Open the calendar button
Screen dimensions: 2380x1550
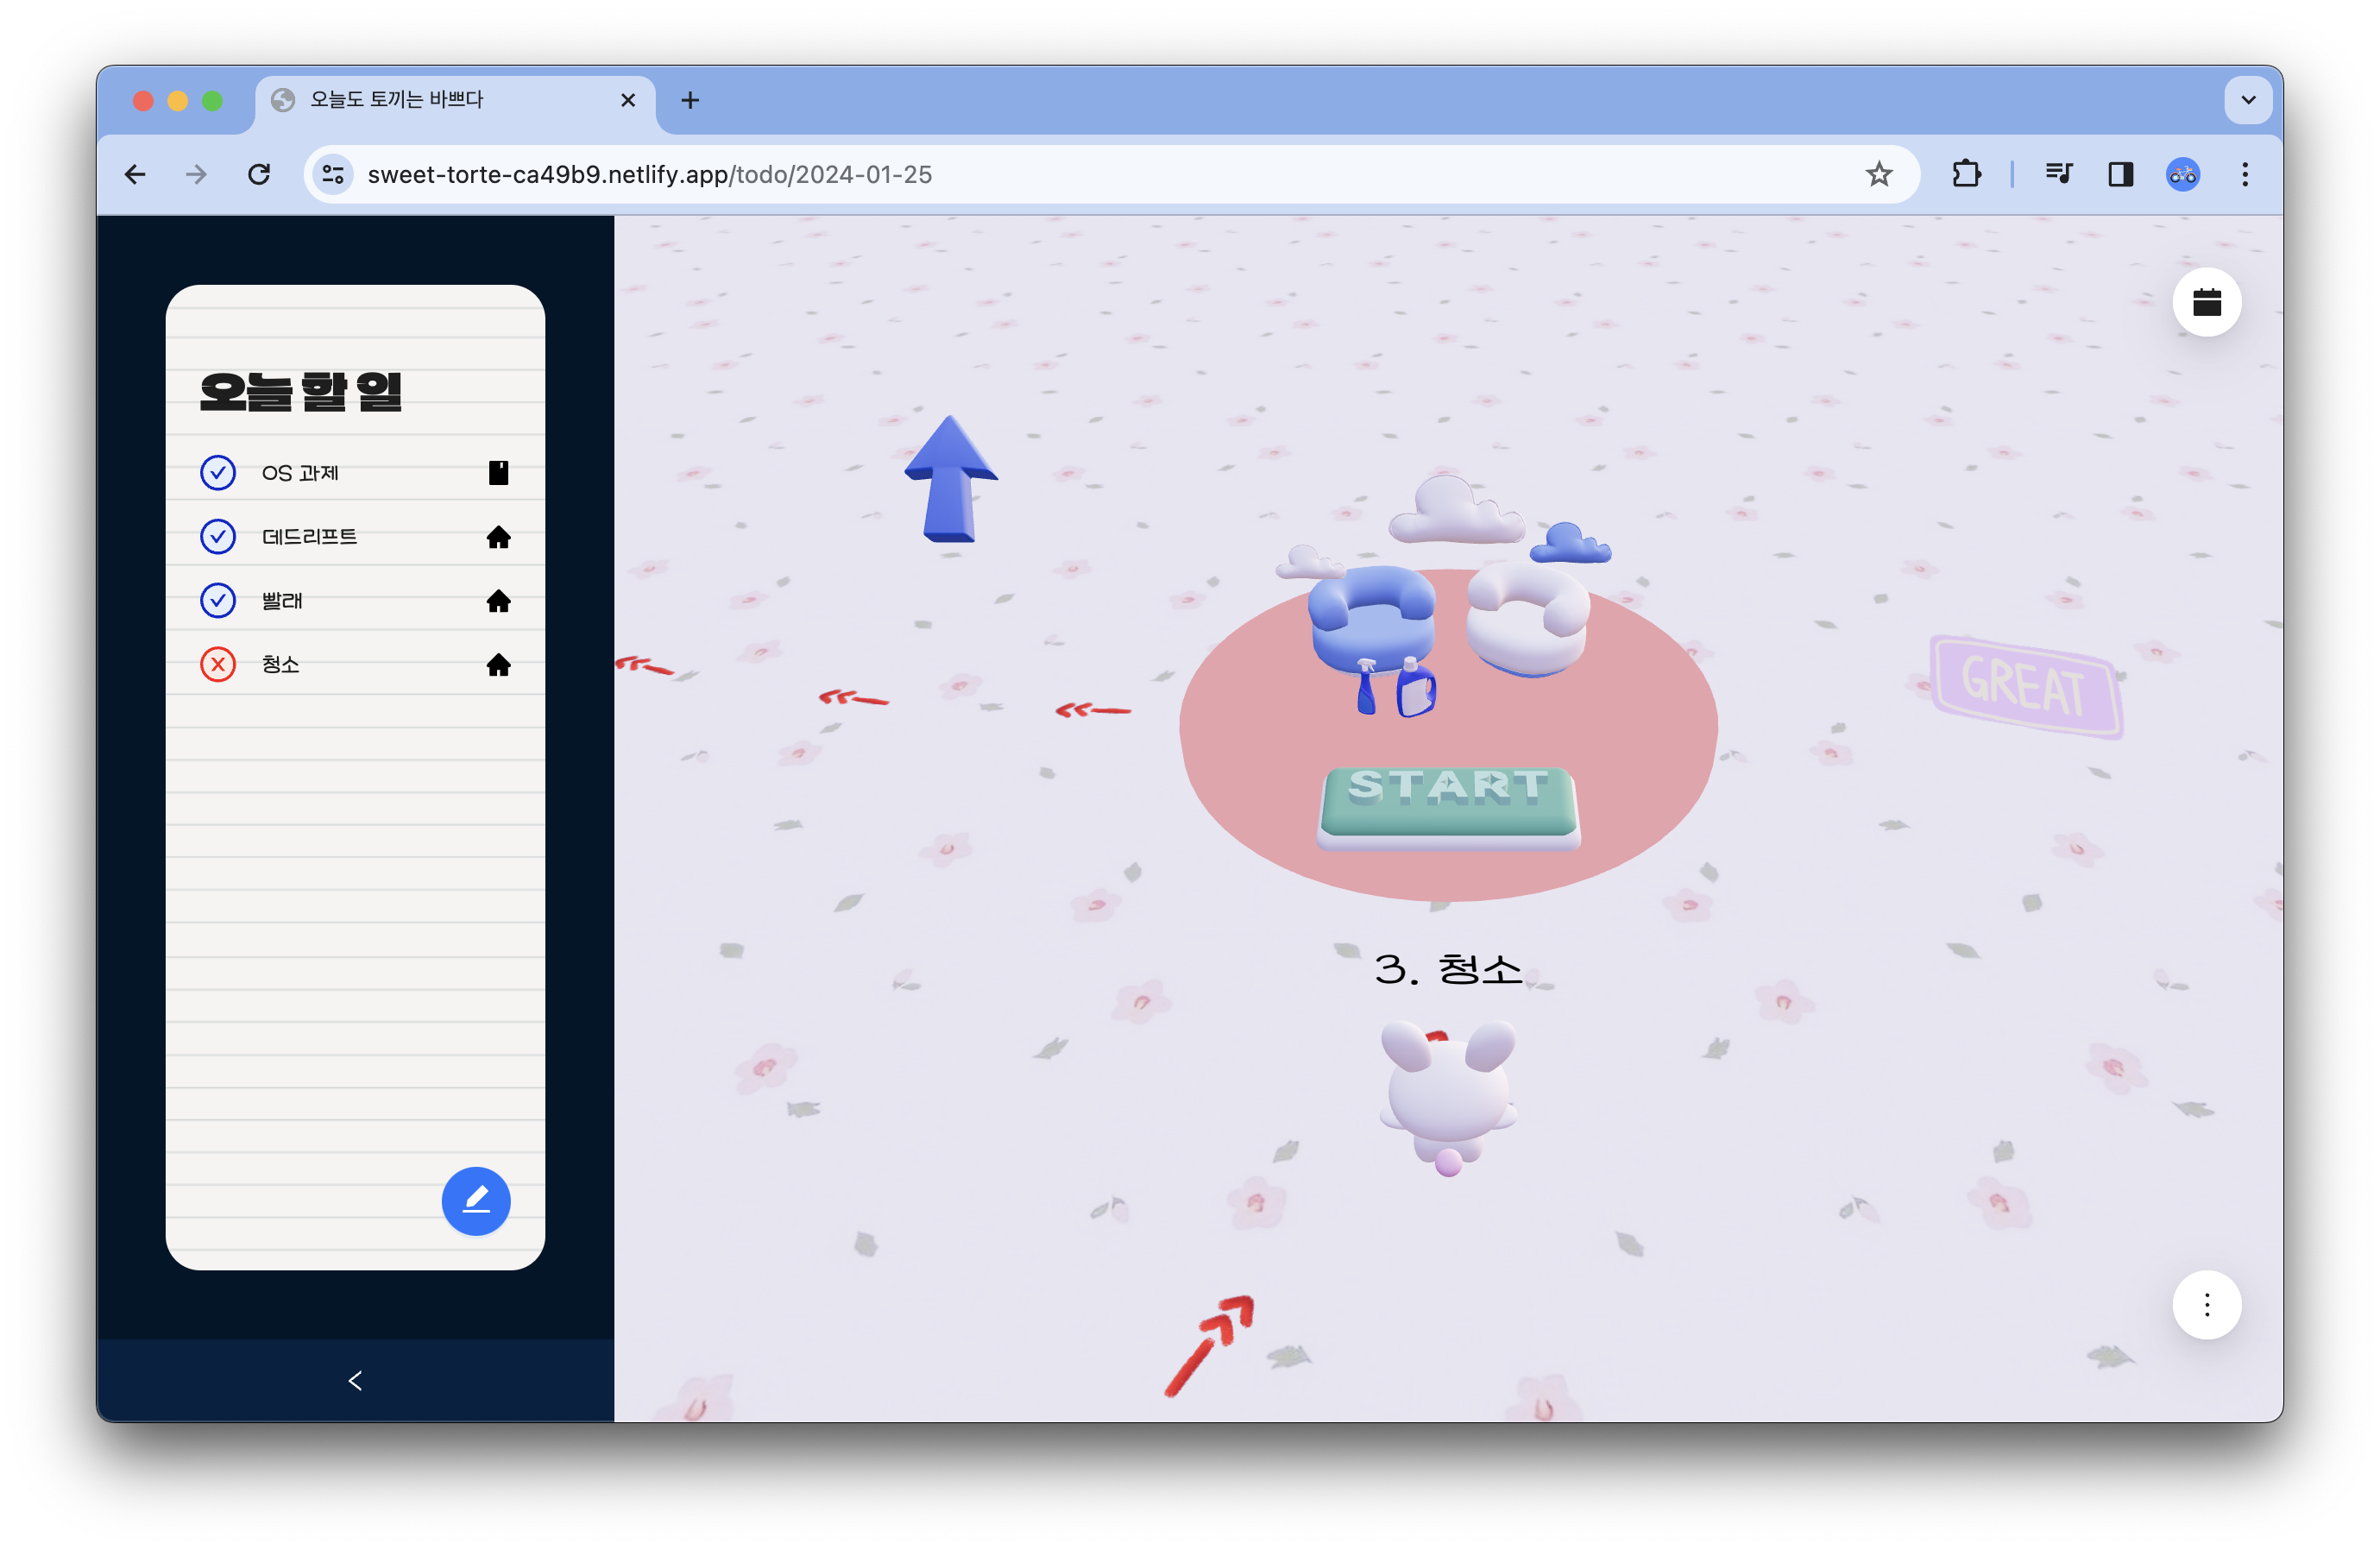tap(2206, 302)
